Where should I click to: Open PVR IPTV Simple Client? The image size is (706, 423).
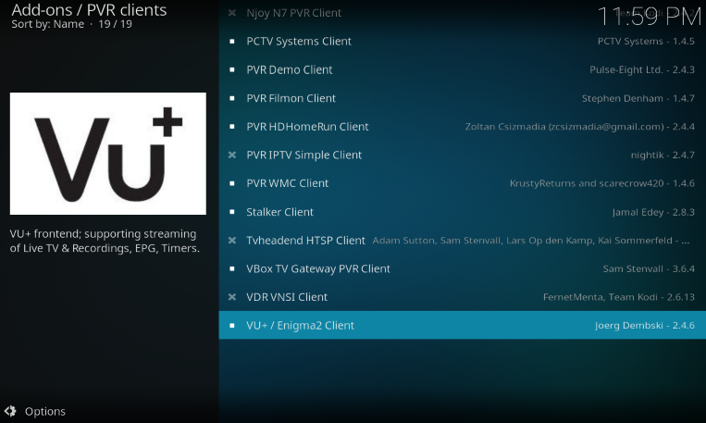463,155
